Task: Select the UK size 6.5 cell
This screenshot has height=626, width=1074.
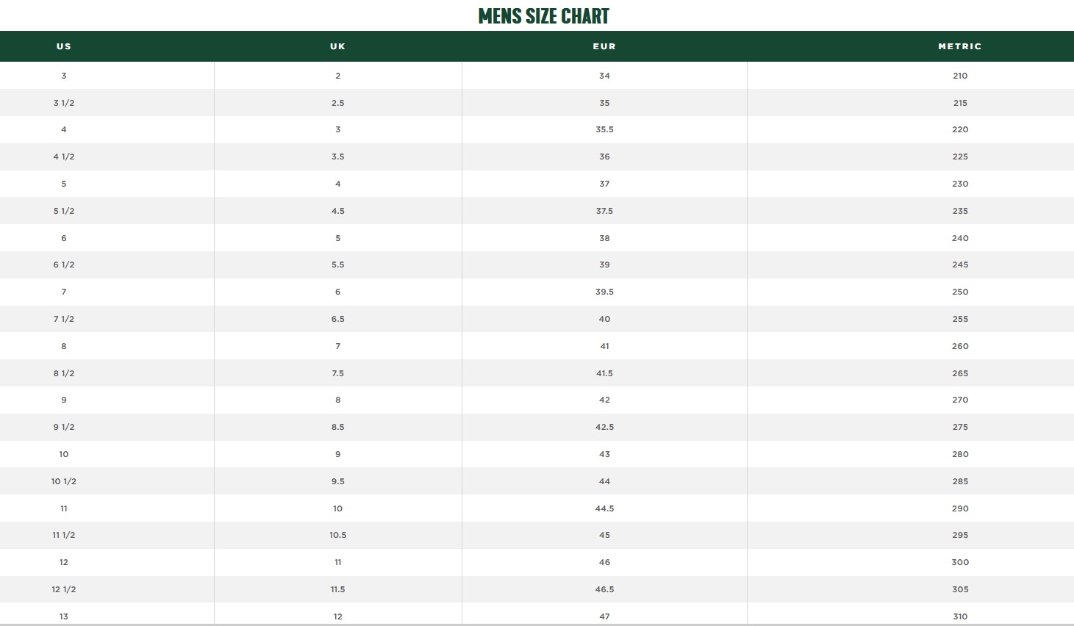Action: coord(337,319)
